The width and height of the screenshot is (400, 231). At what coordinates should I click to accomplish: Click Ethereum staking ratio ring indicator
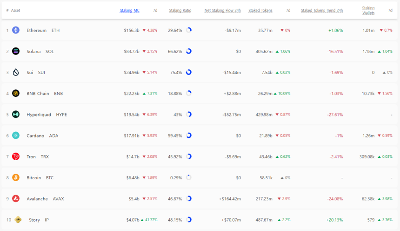click(x=189, y=30)
